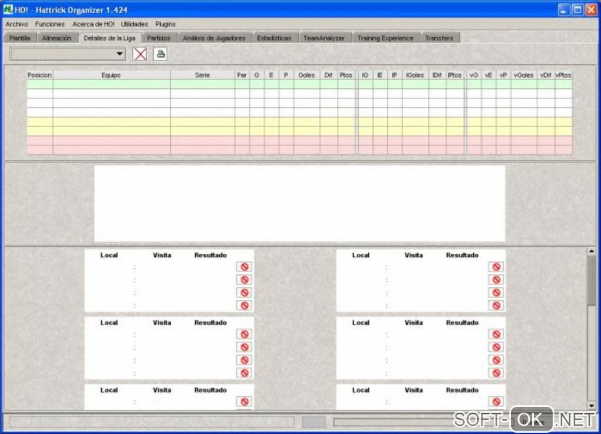This screenshot has width=601, height=434.
Task: Click first match icon in middle-left fixtures panel
Action: coord(244,334)
